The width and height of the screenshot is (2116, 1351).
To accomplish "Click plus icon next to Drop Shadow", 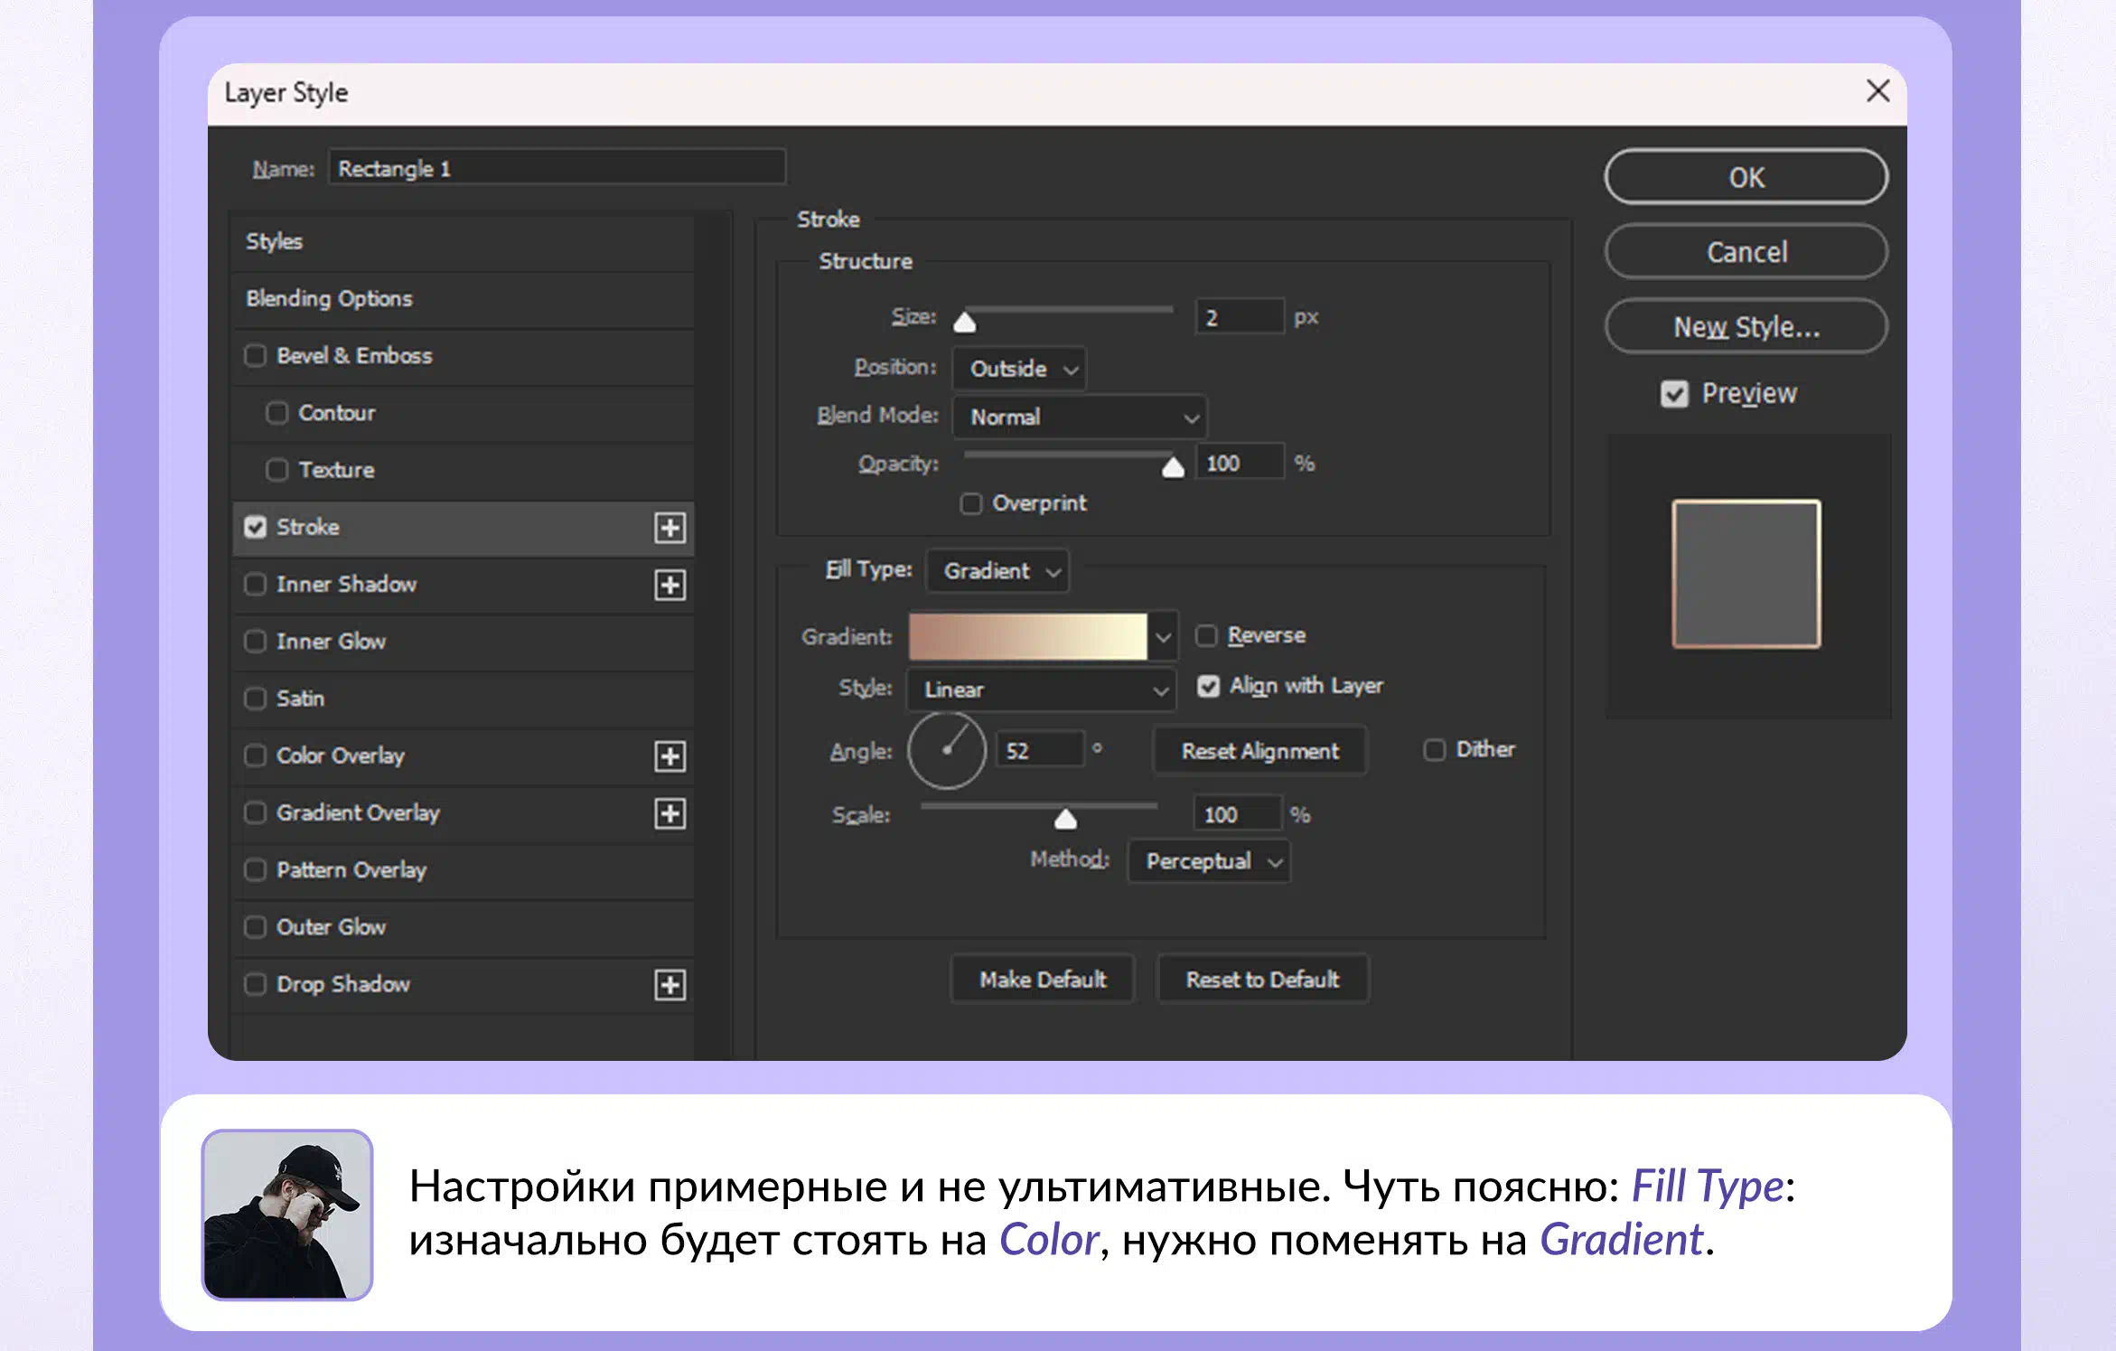I will click(669, 984).
